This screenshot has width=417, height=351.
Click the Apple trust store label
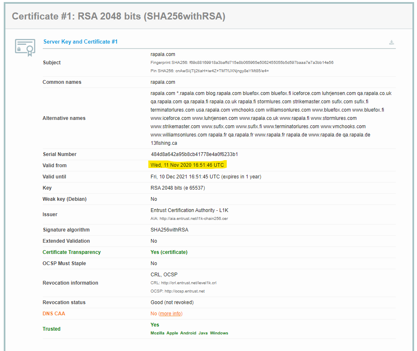[x=172, y=333]
